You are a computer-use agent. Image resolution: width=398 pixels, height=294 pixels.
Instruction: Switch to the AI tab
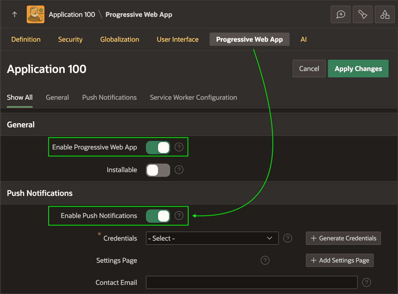303,39
